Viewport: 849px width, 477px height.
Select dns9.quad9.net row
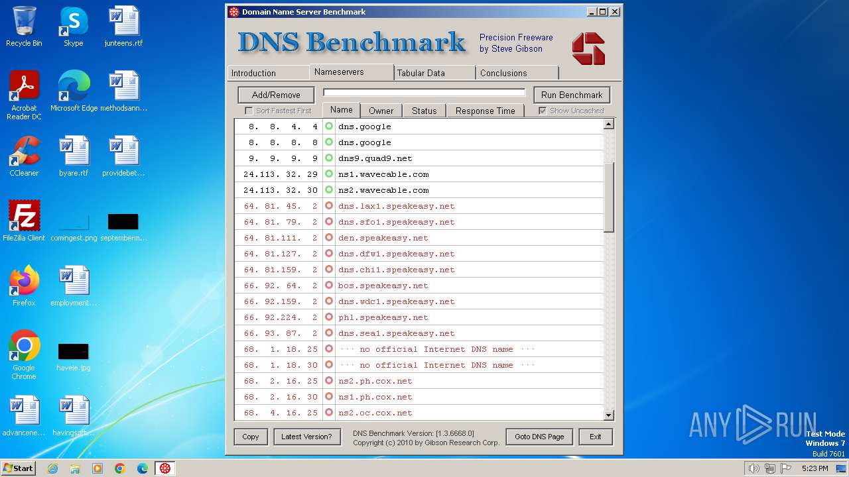419,158
